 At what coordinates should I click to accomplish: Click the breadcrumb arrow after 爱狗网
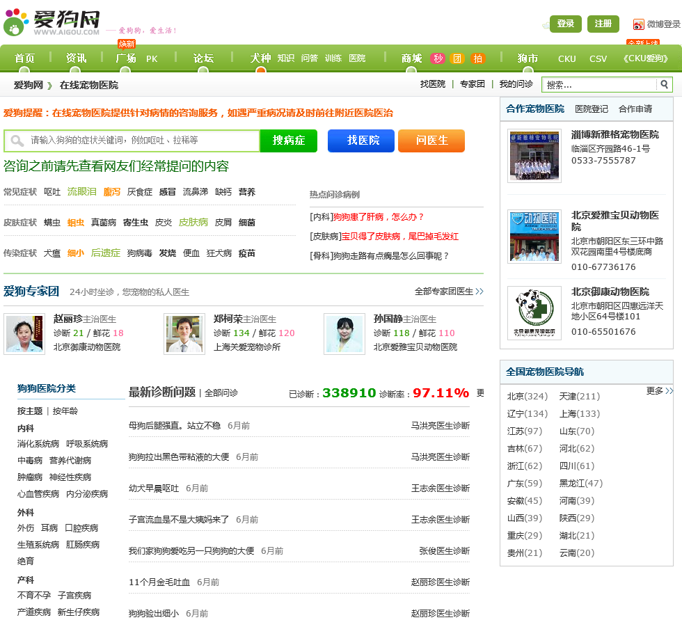pyautogui.click(x=49, y=85)
